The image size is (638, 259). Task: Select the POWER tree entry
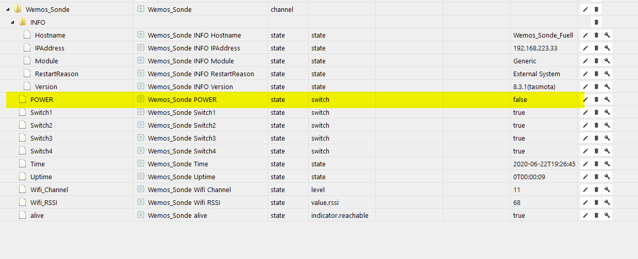[x=42, y=99]
